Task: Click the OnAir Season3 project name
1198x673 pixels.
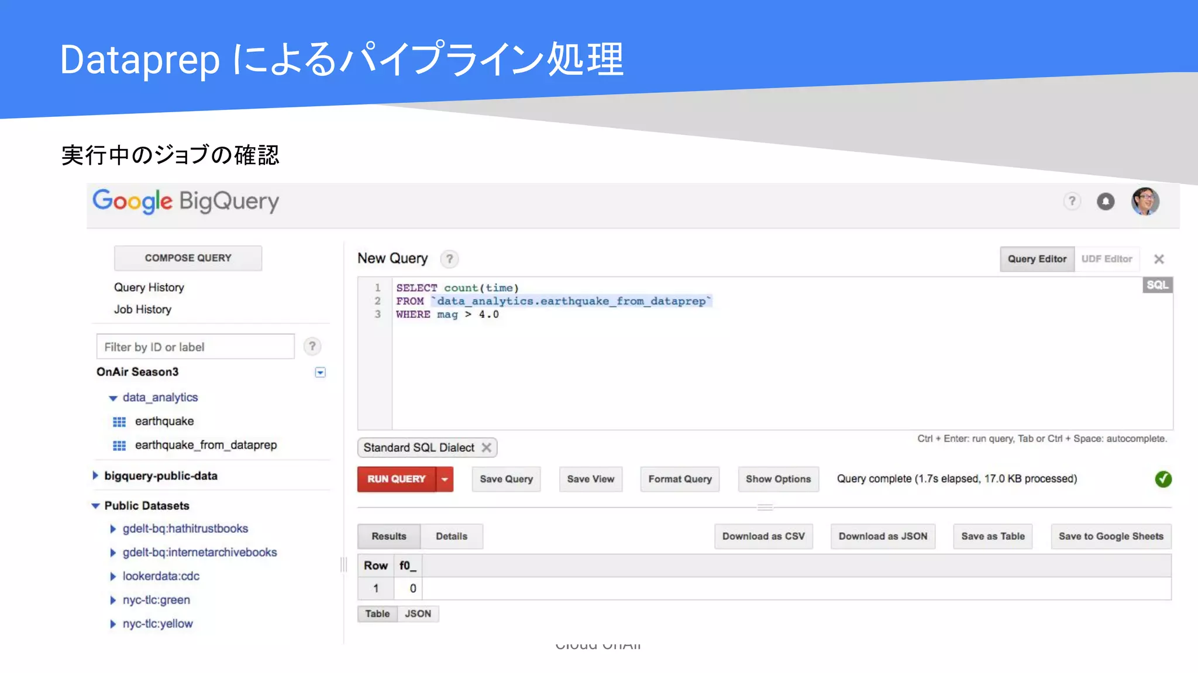Action: tap(137, 372)
